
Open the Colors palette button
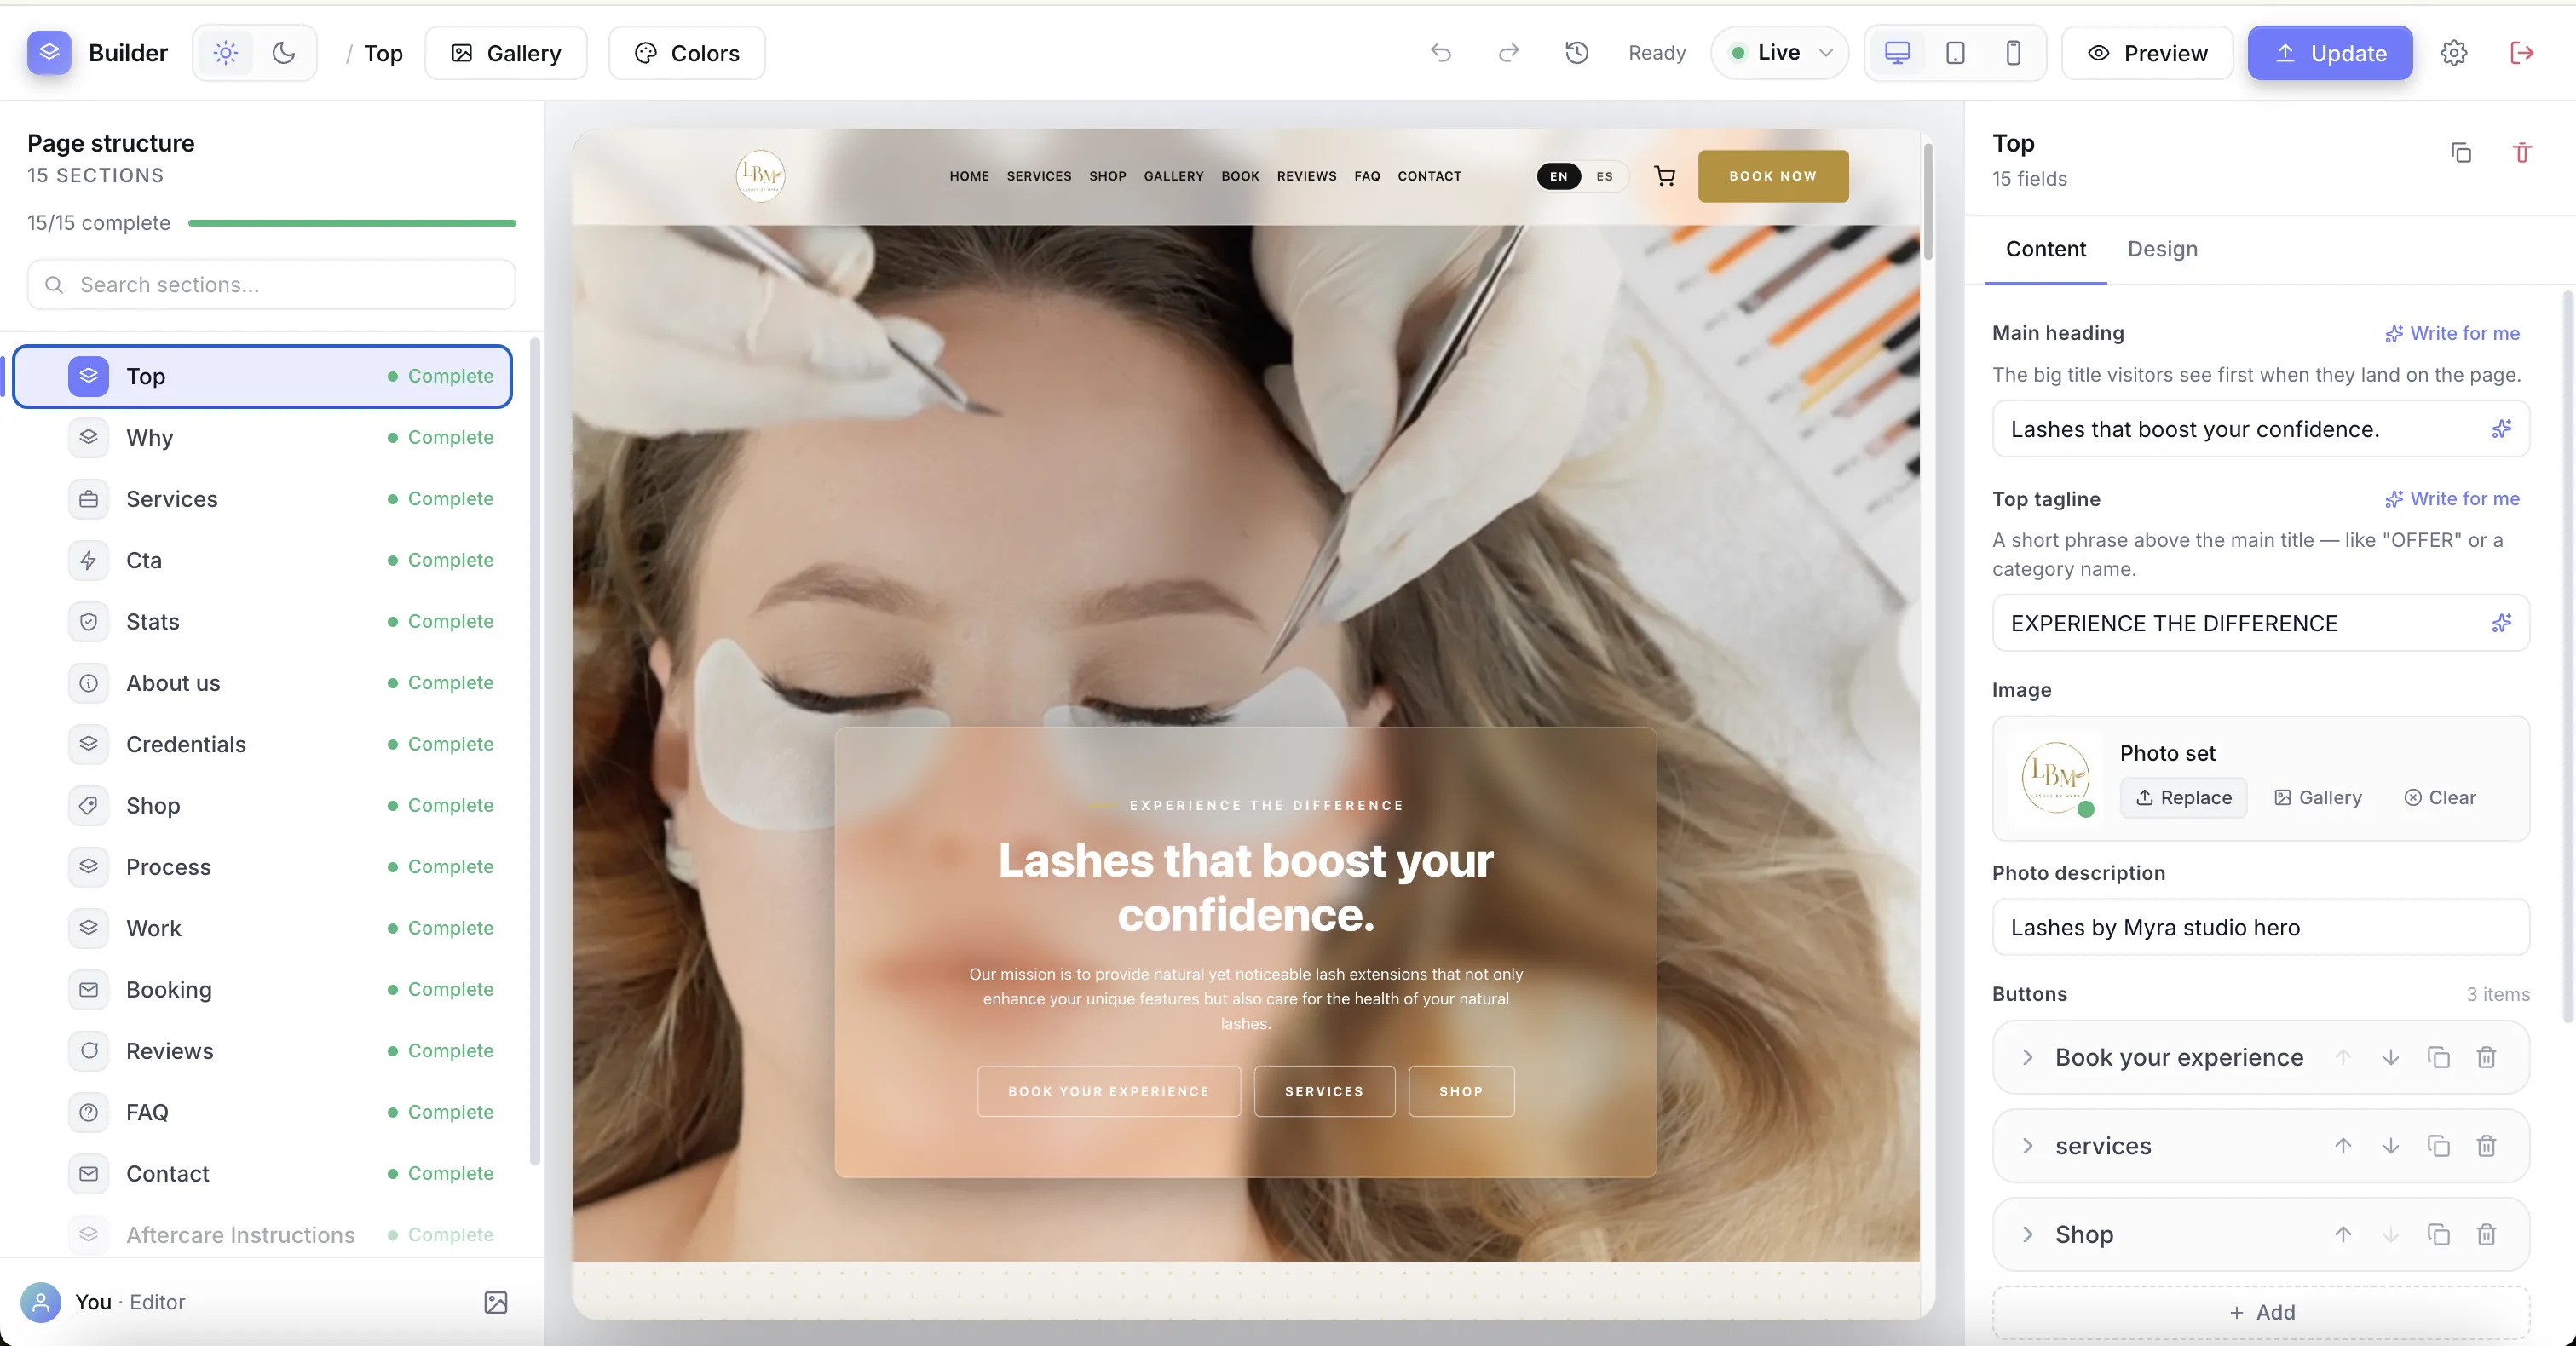tap(687, 53)
